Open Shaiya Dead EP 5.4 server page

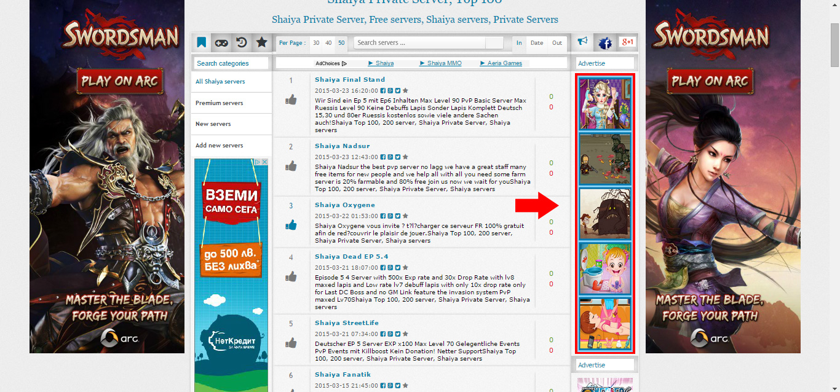click(x=352, y=256)
